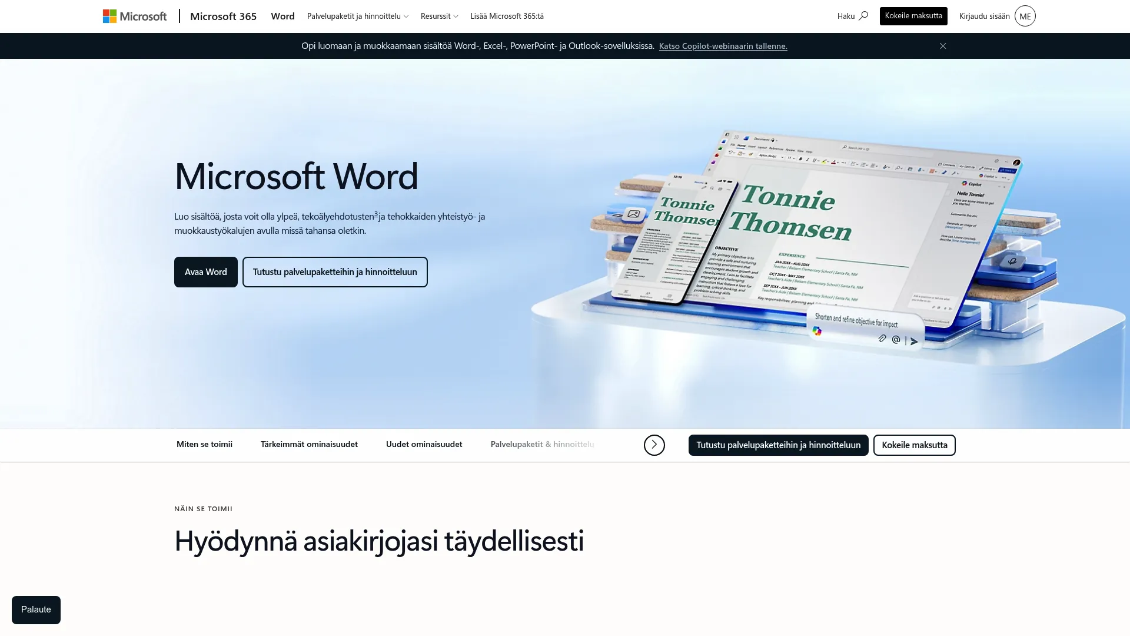Click Kokeile maksutta in the sticky bar
This screenshot has height=636, width=1130.
[x=915, y=445]
